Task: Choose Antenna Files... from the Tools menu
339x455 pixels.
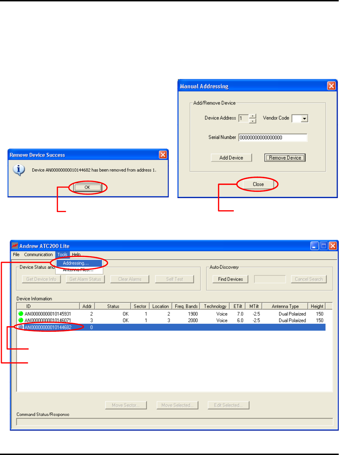Action: 79,270
